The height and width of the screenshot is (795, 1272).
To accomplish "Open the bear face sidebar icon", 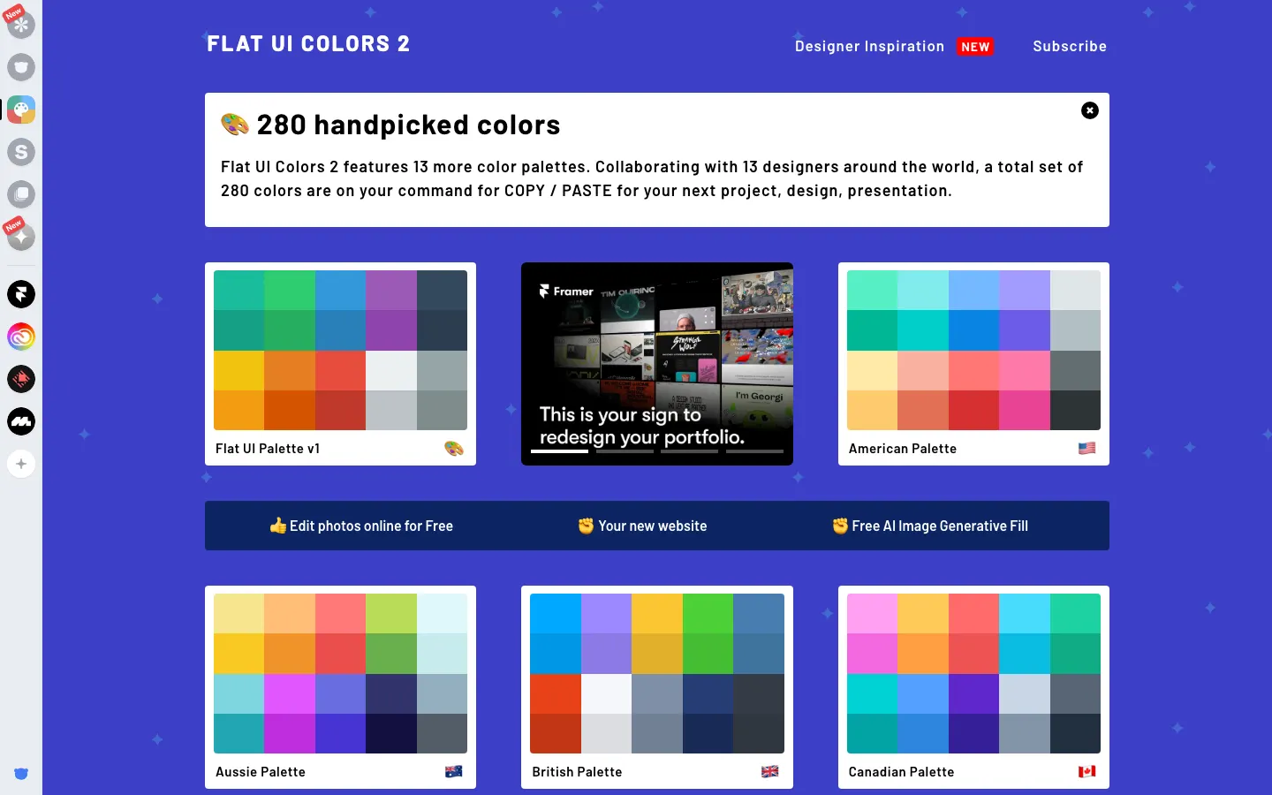I will 21,67.
